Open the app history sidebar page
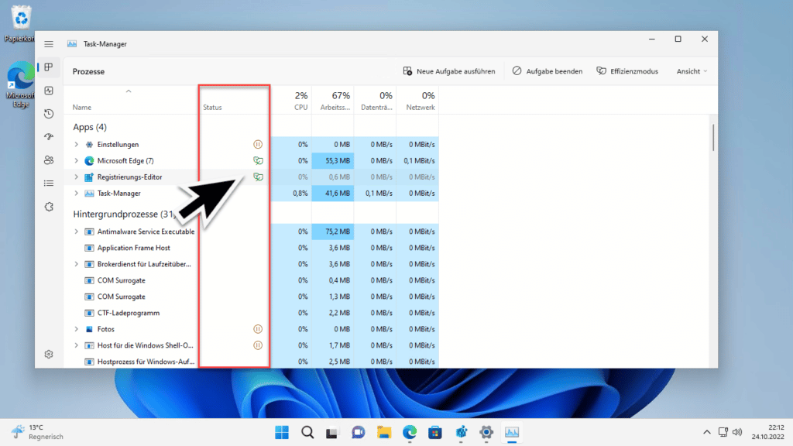The height and width of the screenshot is (446, 793). tap(49, 114)
